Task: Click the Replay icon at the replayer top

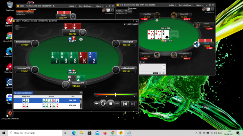Action: 17,27
